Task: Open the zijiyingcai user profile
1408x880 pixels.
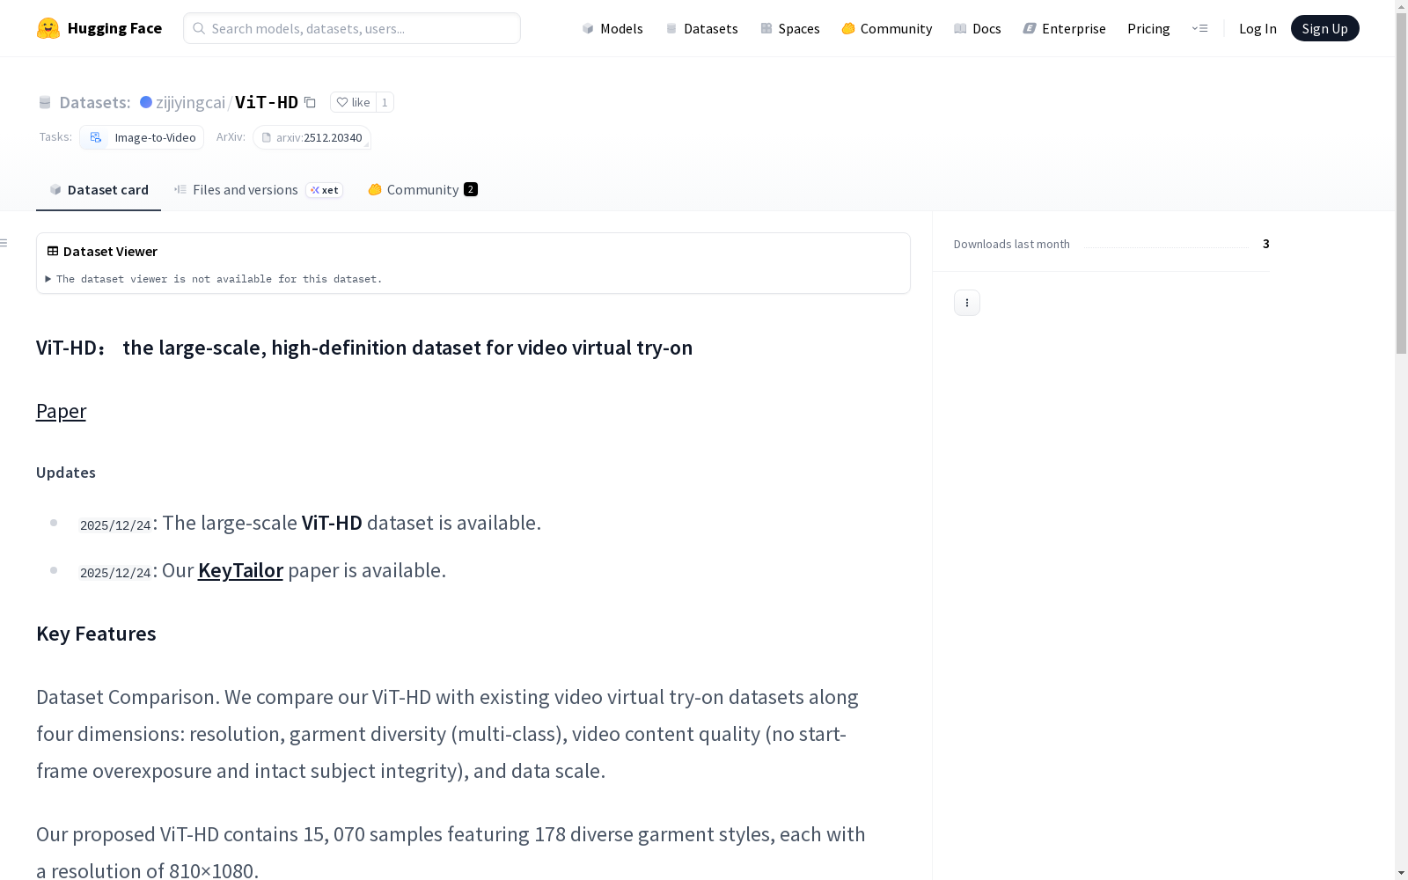Action: 190,102
